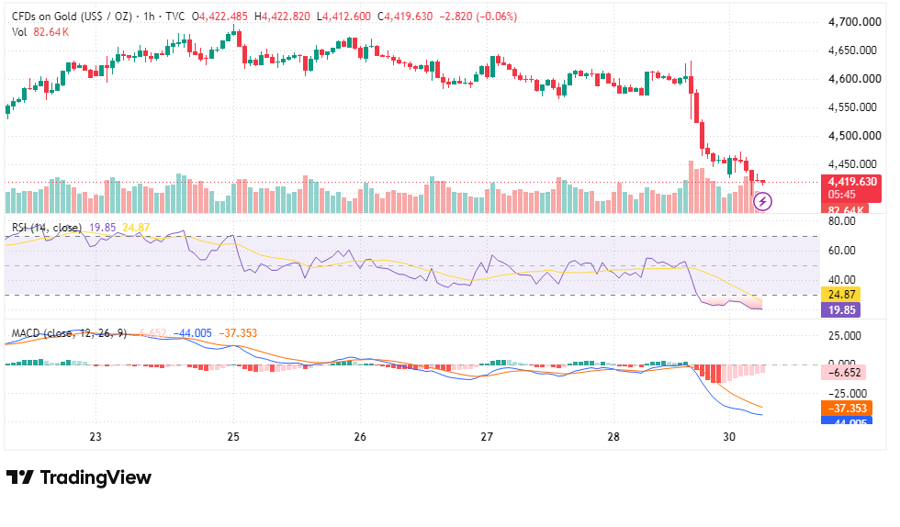The image size is (900, 527).
Task: Click date 26 on the time axis
Action: coord(360,436)
